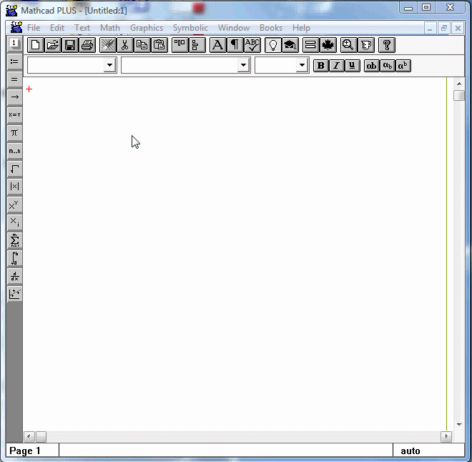Image resolution: width=472 pixels, height=462 pixels.
Task: Toggle Italic text formatting
Action: click(x=336, y=66)
